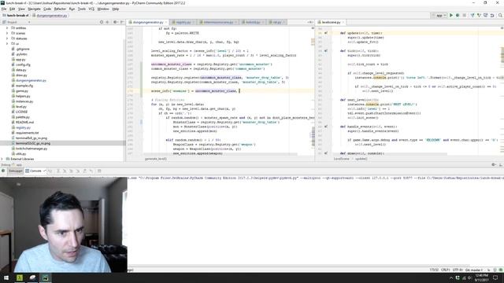Expand External Libraries node
The height and width of the screenshot is (283, 504).
(2, 159)
